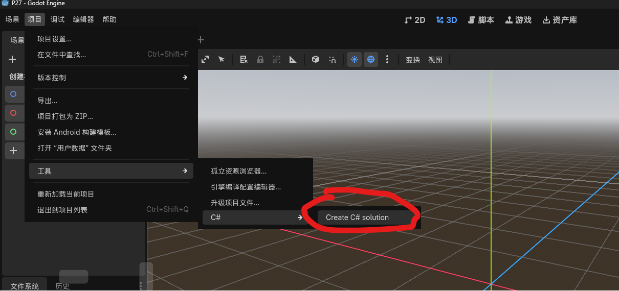Open the 编辑器 editor menu

tap(83, 19)
